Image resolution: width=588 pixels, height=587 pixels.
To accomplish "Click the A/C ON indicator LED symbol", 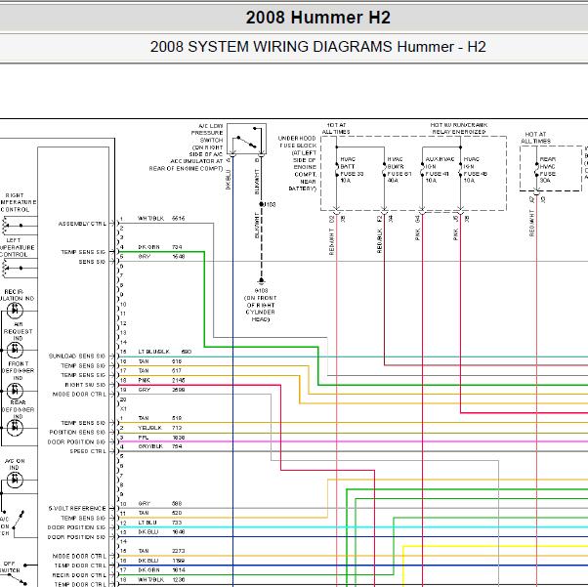I will [x=15, y=480].
